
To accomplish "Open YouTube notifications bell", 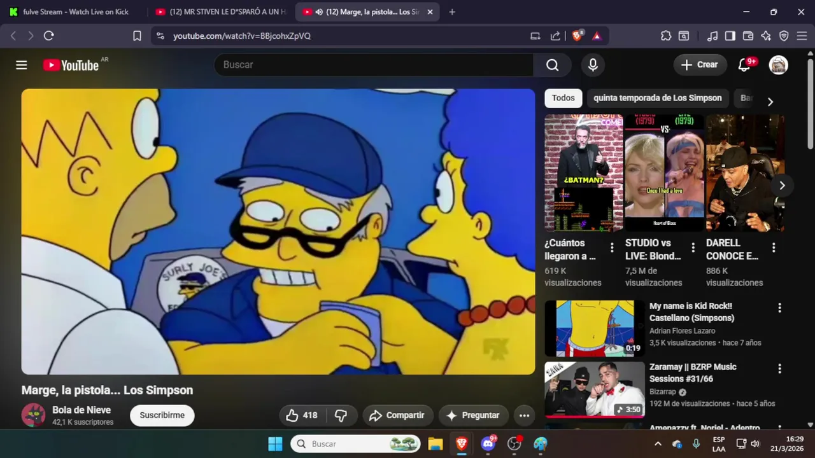I will tap(744, 65).
